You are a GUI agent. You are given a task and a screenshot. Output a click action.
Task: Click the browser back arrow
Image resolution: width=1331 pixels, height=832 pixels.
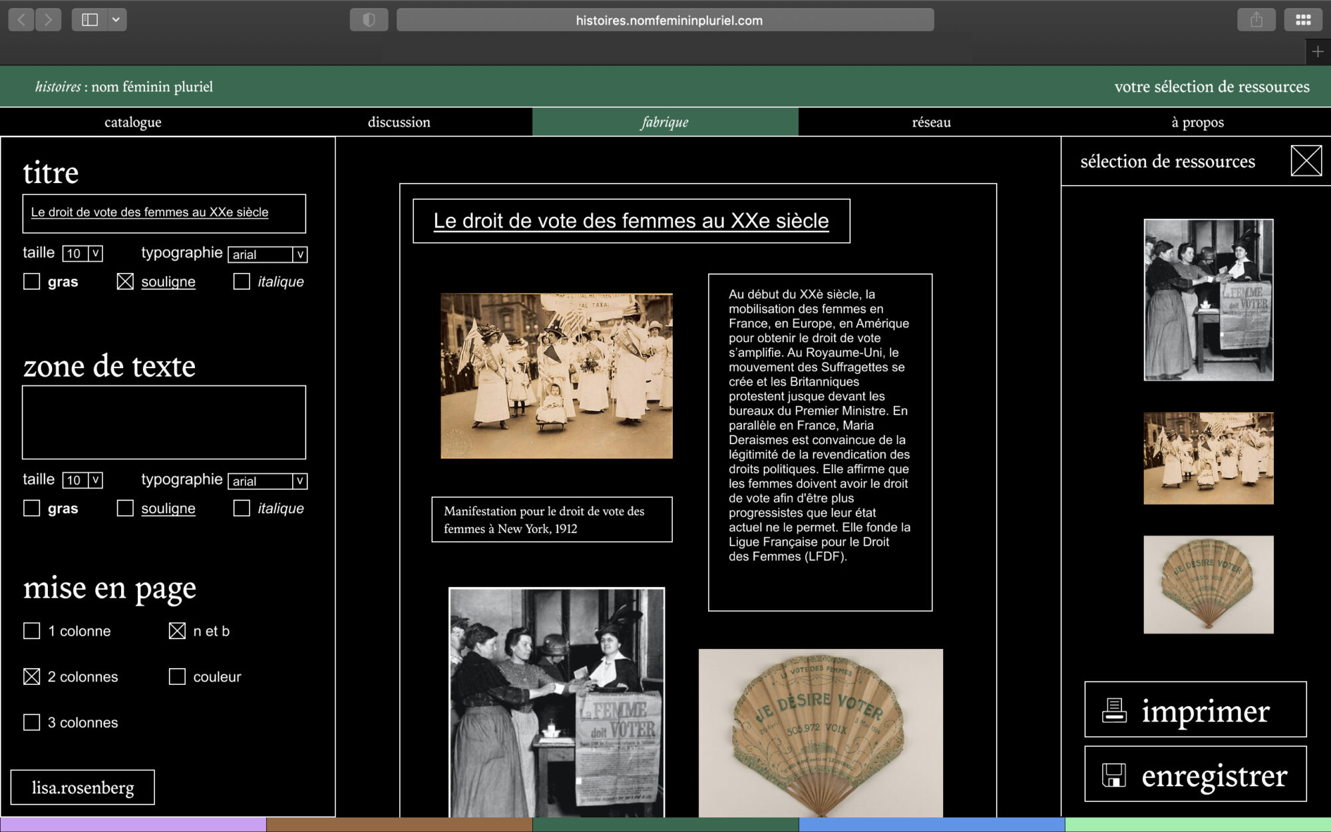tap(21, 20)
